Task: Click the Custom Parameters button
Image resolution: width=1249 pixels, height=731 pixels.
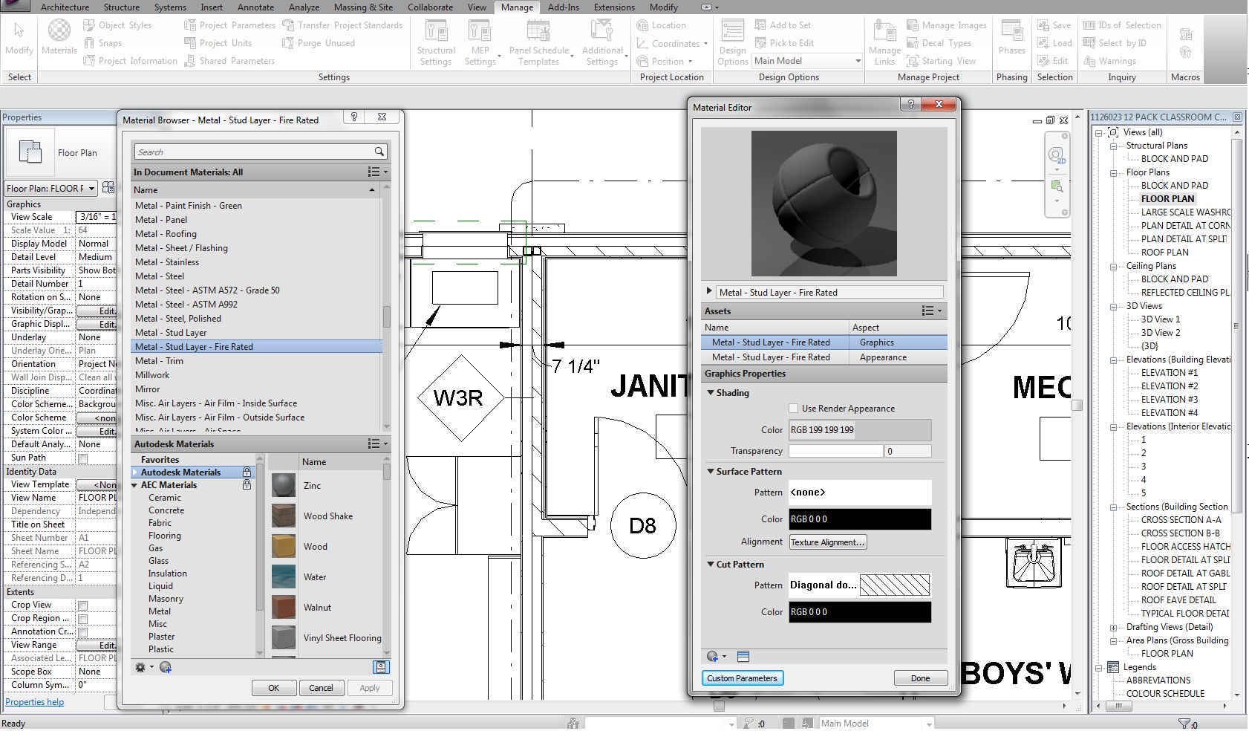Action: 742,678
